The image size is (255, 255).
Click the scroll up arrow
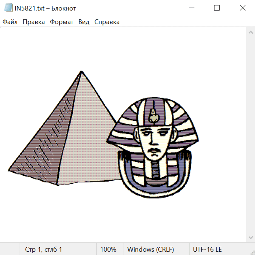click(x=250, y=33)
